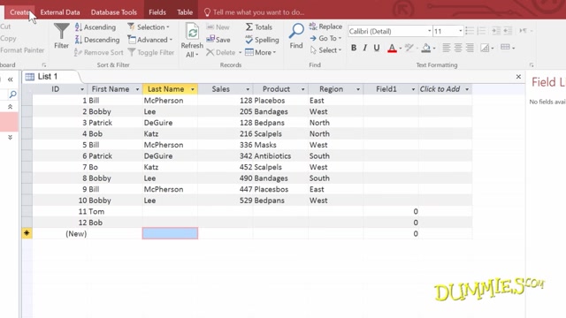
Task: Toggle the Totals row
Action: (259, 27)
